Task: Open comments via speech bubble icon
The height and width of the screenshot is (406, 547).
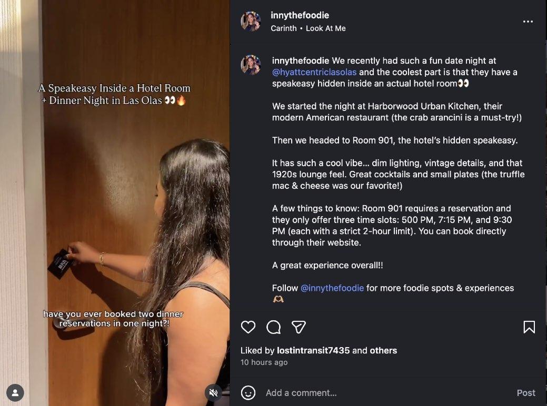Action: (274, 327)
